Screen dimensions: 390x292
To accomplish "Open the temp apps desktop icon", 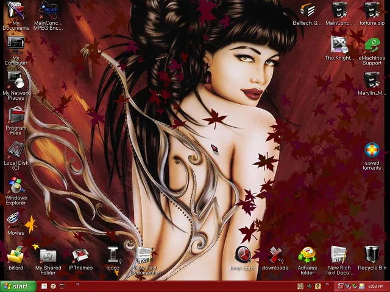I will [242, 254].
